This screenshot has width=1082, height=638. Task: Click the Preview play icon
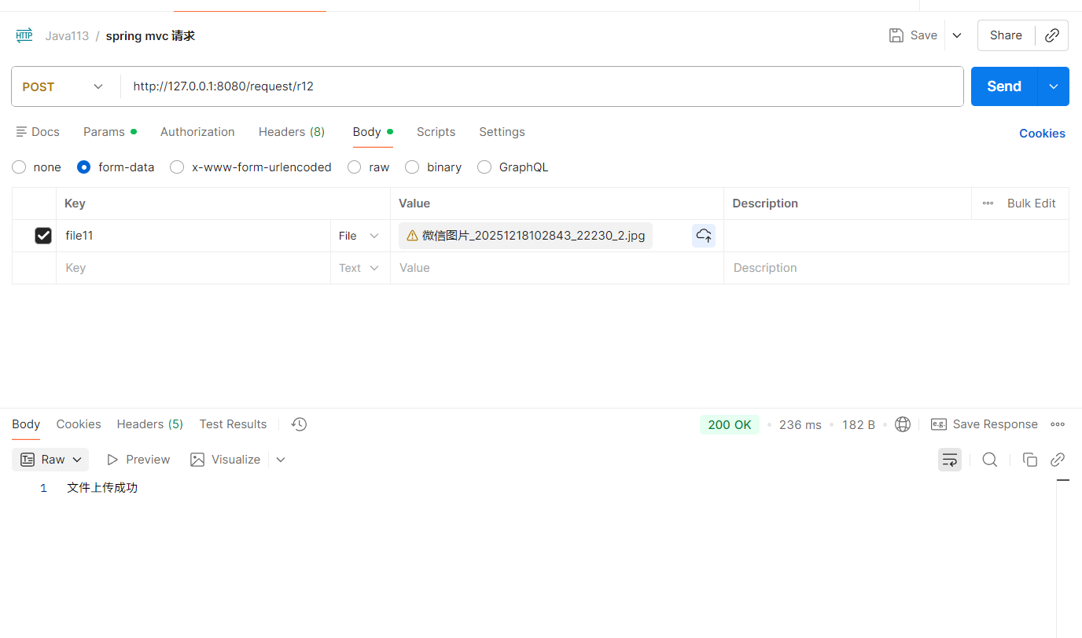pyautogui.click(x=112, y=460)
